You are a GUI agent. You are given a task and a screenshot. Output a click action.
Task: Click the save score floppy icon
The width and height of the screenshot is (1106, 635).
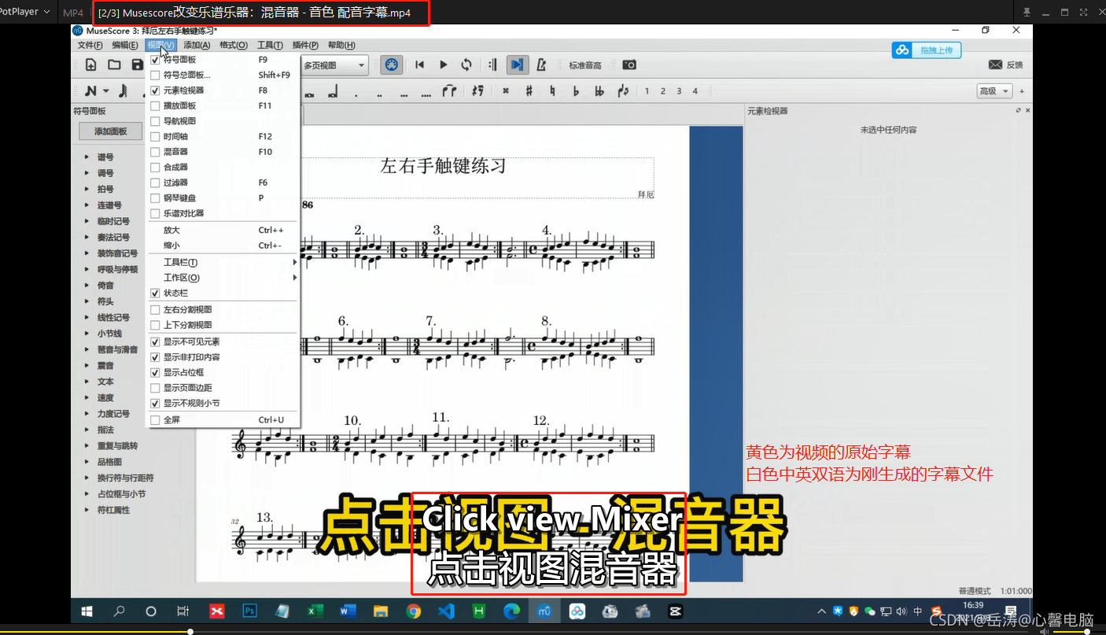(138, 65)
